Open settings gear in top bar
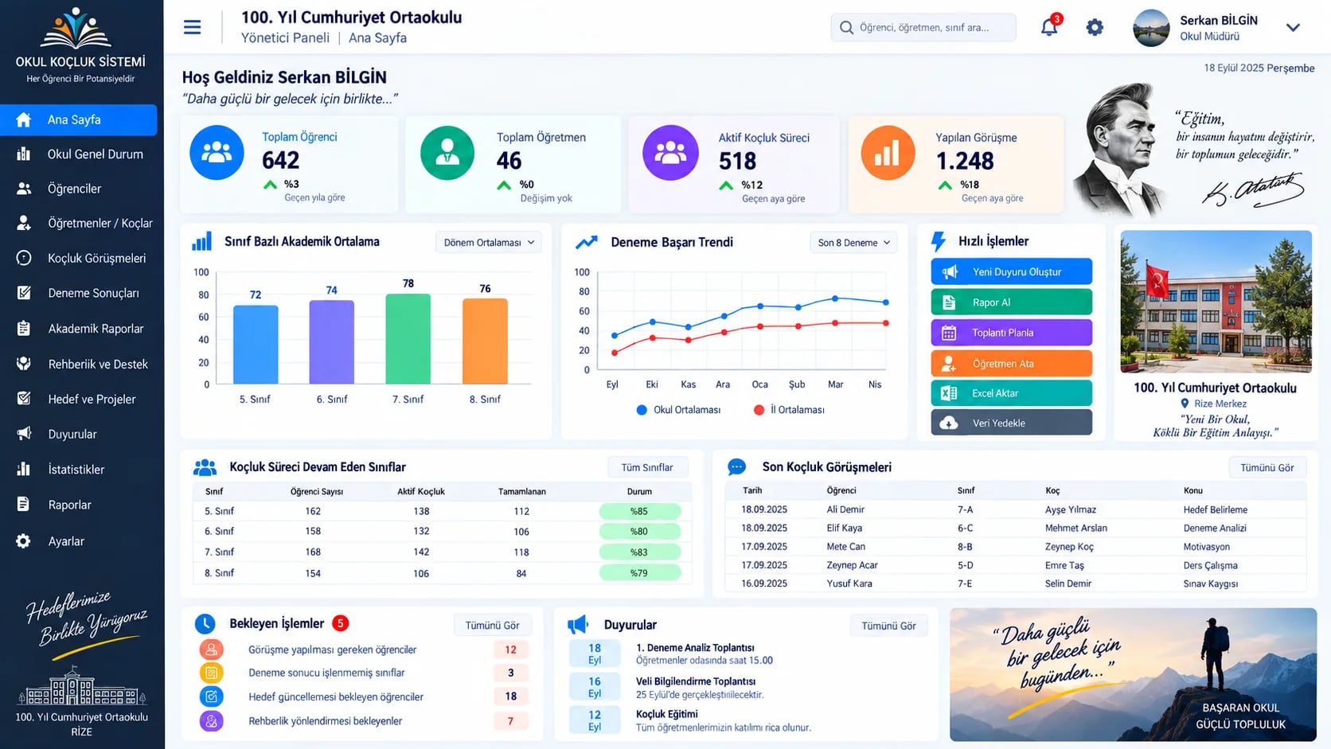Screen dimensions: 1331x749 coord(1095,27)
